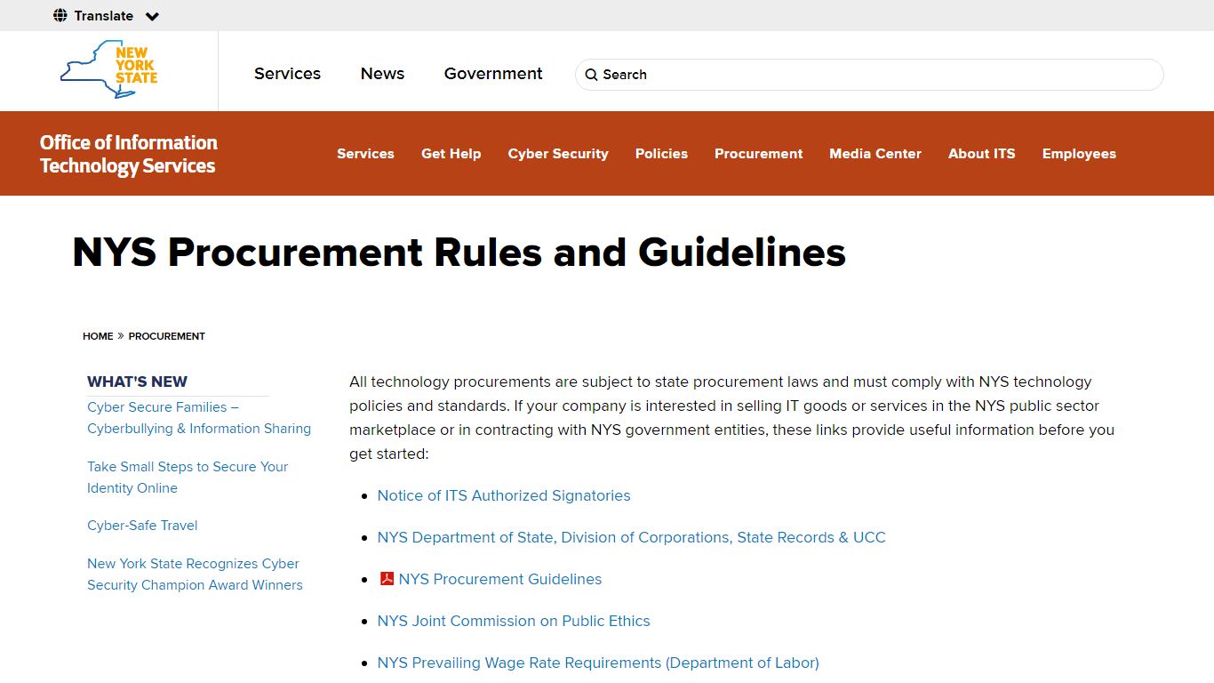The height and width of the screenshot is (683, 1214).
Task: Open the About ITS navigation item
Action: pyautogui.click(x=981, y=154)
